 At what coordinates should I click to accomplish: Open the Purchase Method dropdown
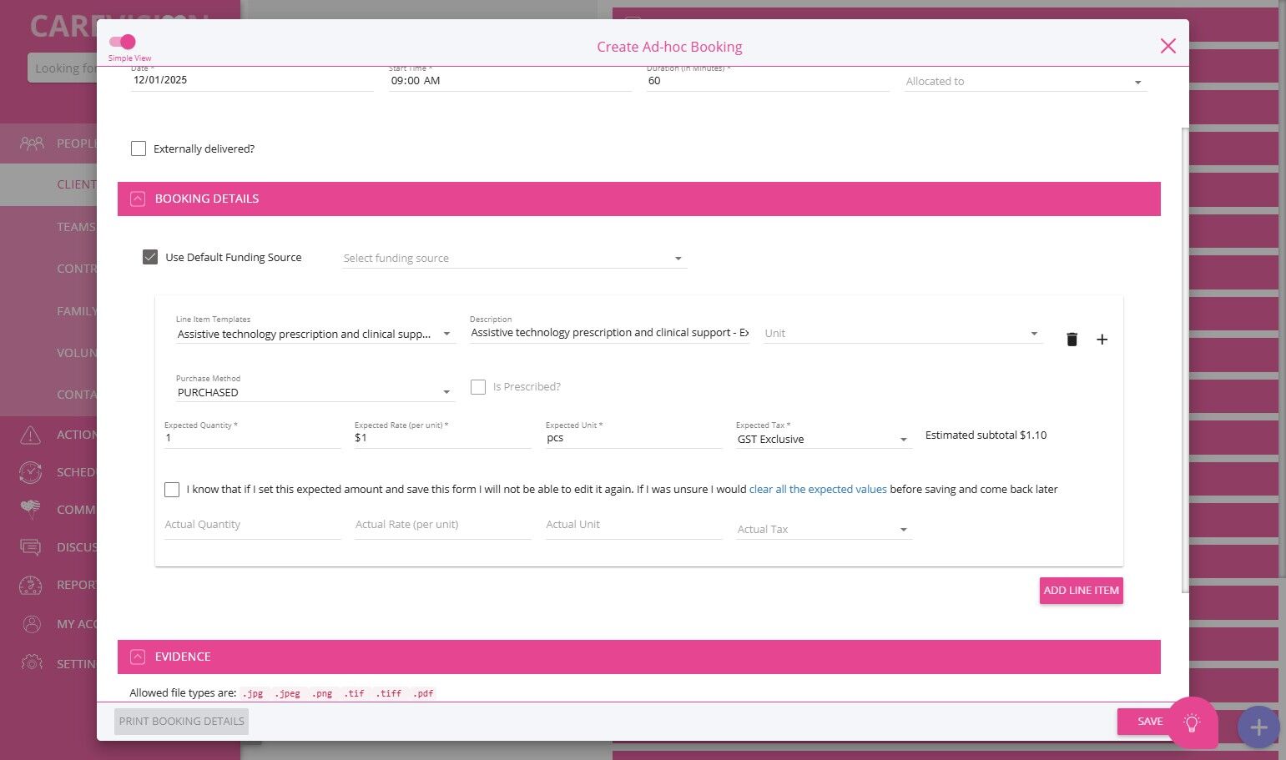pos(315,392)
